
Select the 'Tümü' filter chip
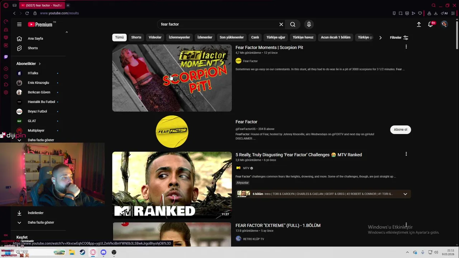[x=119, y=37]
